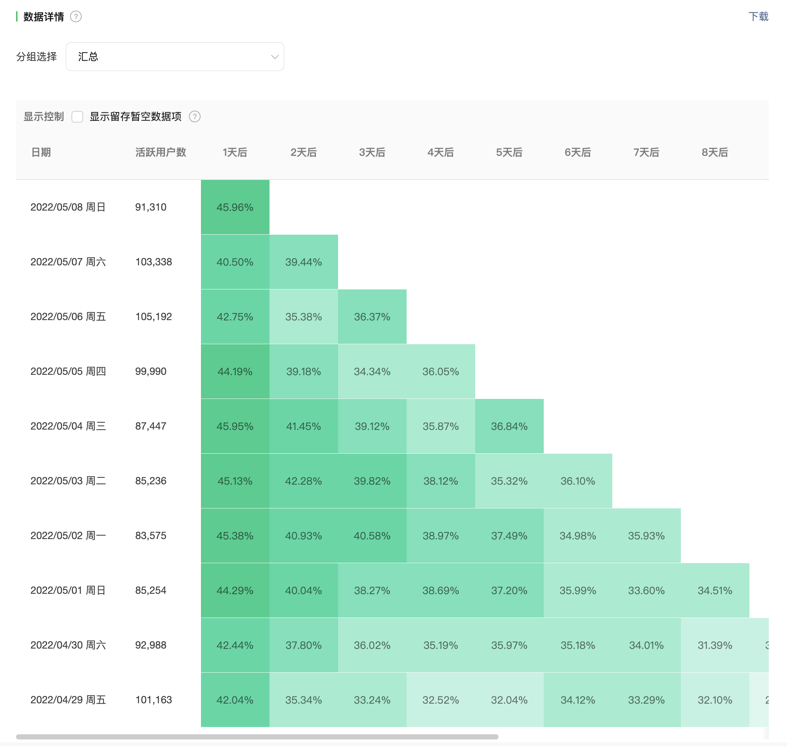Screen dimensions: 787x746
Task: Click the 45.96% retention cell
Action: pyautogui.click(x=235, y=207)
